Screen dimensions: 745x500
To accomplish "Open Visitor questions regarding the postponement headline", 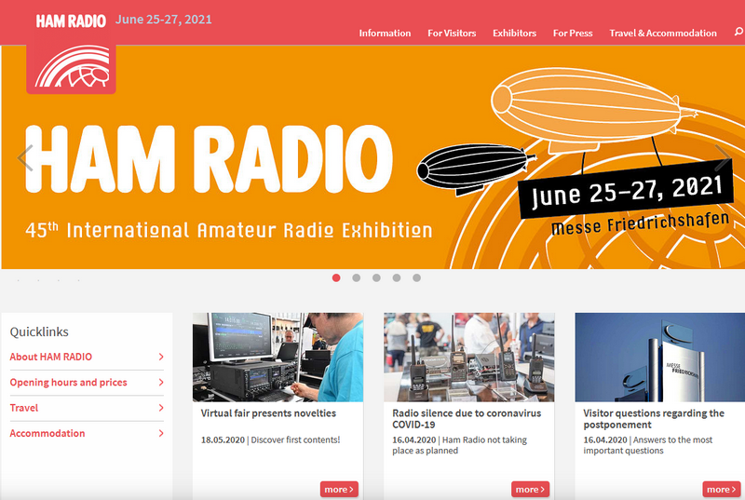I will click(x=654, y=419).
